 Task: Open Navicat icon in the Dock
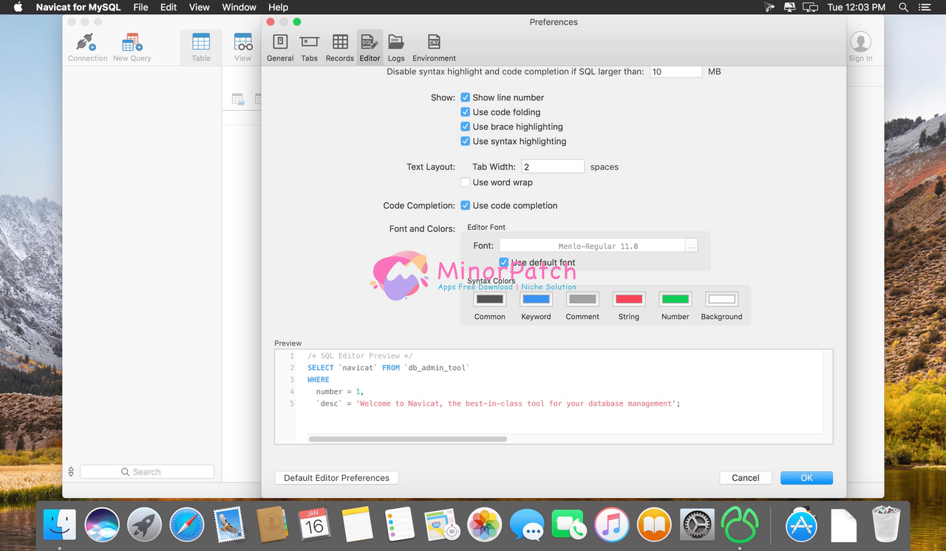pos(739,524)
